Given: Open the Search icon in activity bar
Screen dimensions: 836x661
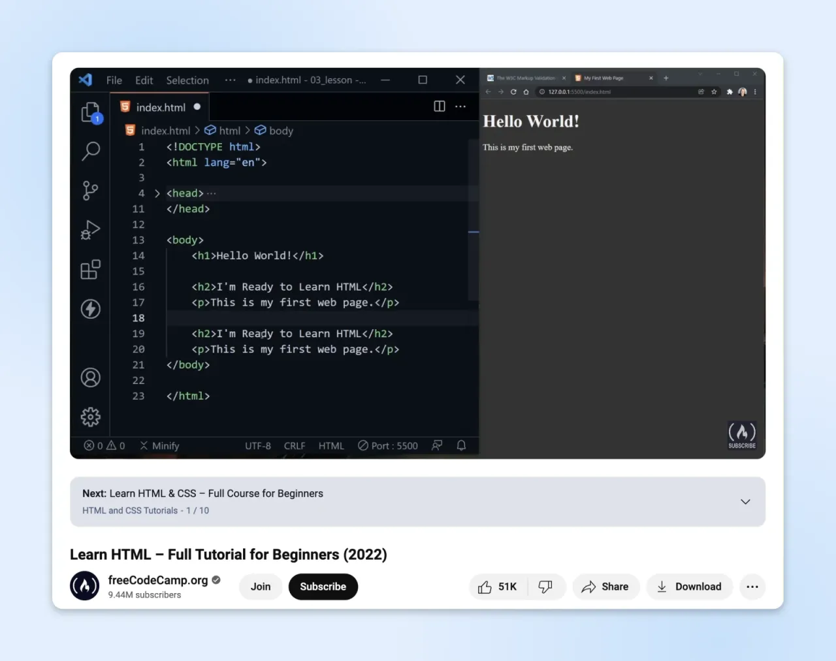Looking at the screenshot, I should (x=91, y=152).
